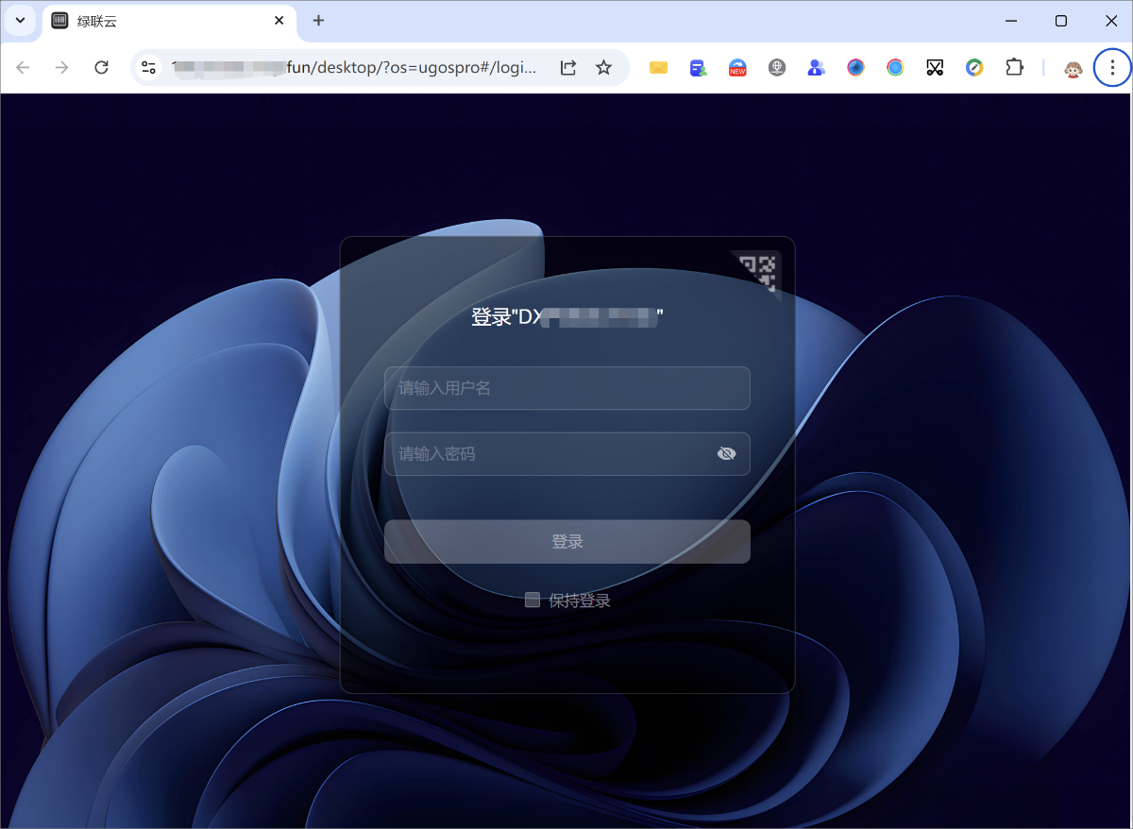This screenshot has height=829, width=1133.
Task: Bookmark this page with star
Action: (604, 68)
